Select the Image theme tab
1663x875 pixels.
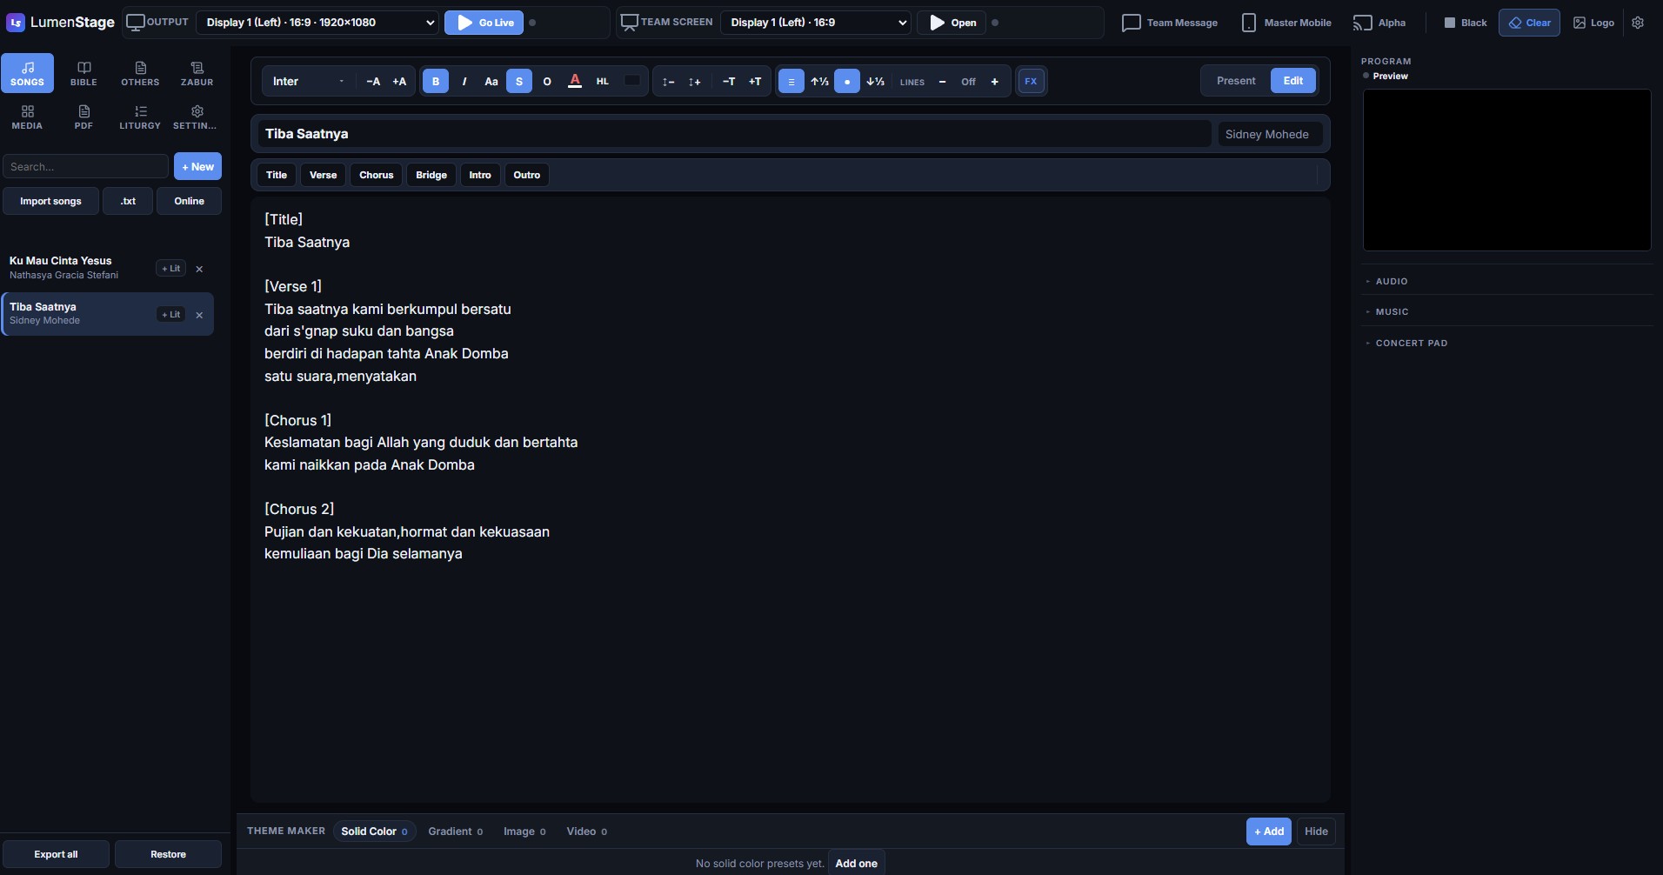[524, 832]
